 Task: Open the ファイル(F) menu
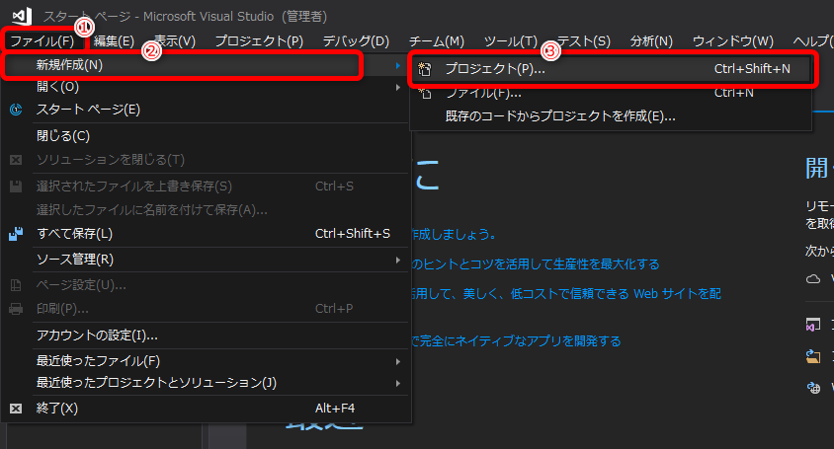[42, 40]
